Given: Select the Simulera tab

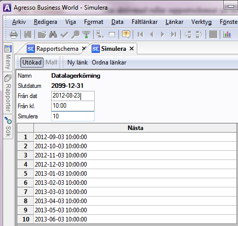Looking at the screenshot, I should point(109,49).
